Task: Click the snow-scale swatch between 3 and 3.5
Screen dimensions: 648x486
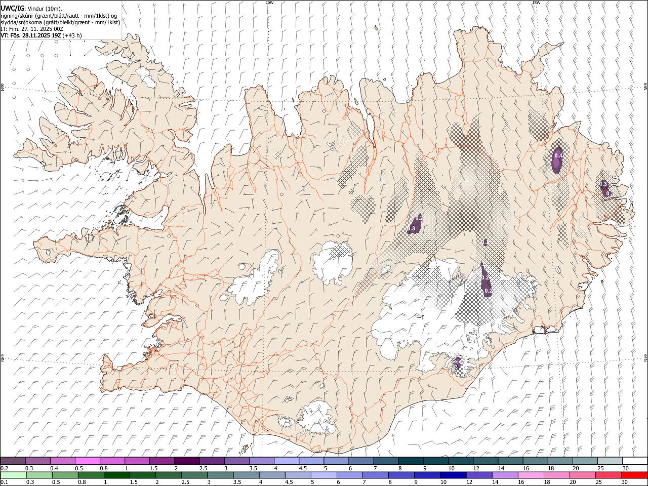Action: coord(236,461)
